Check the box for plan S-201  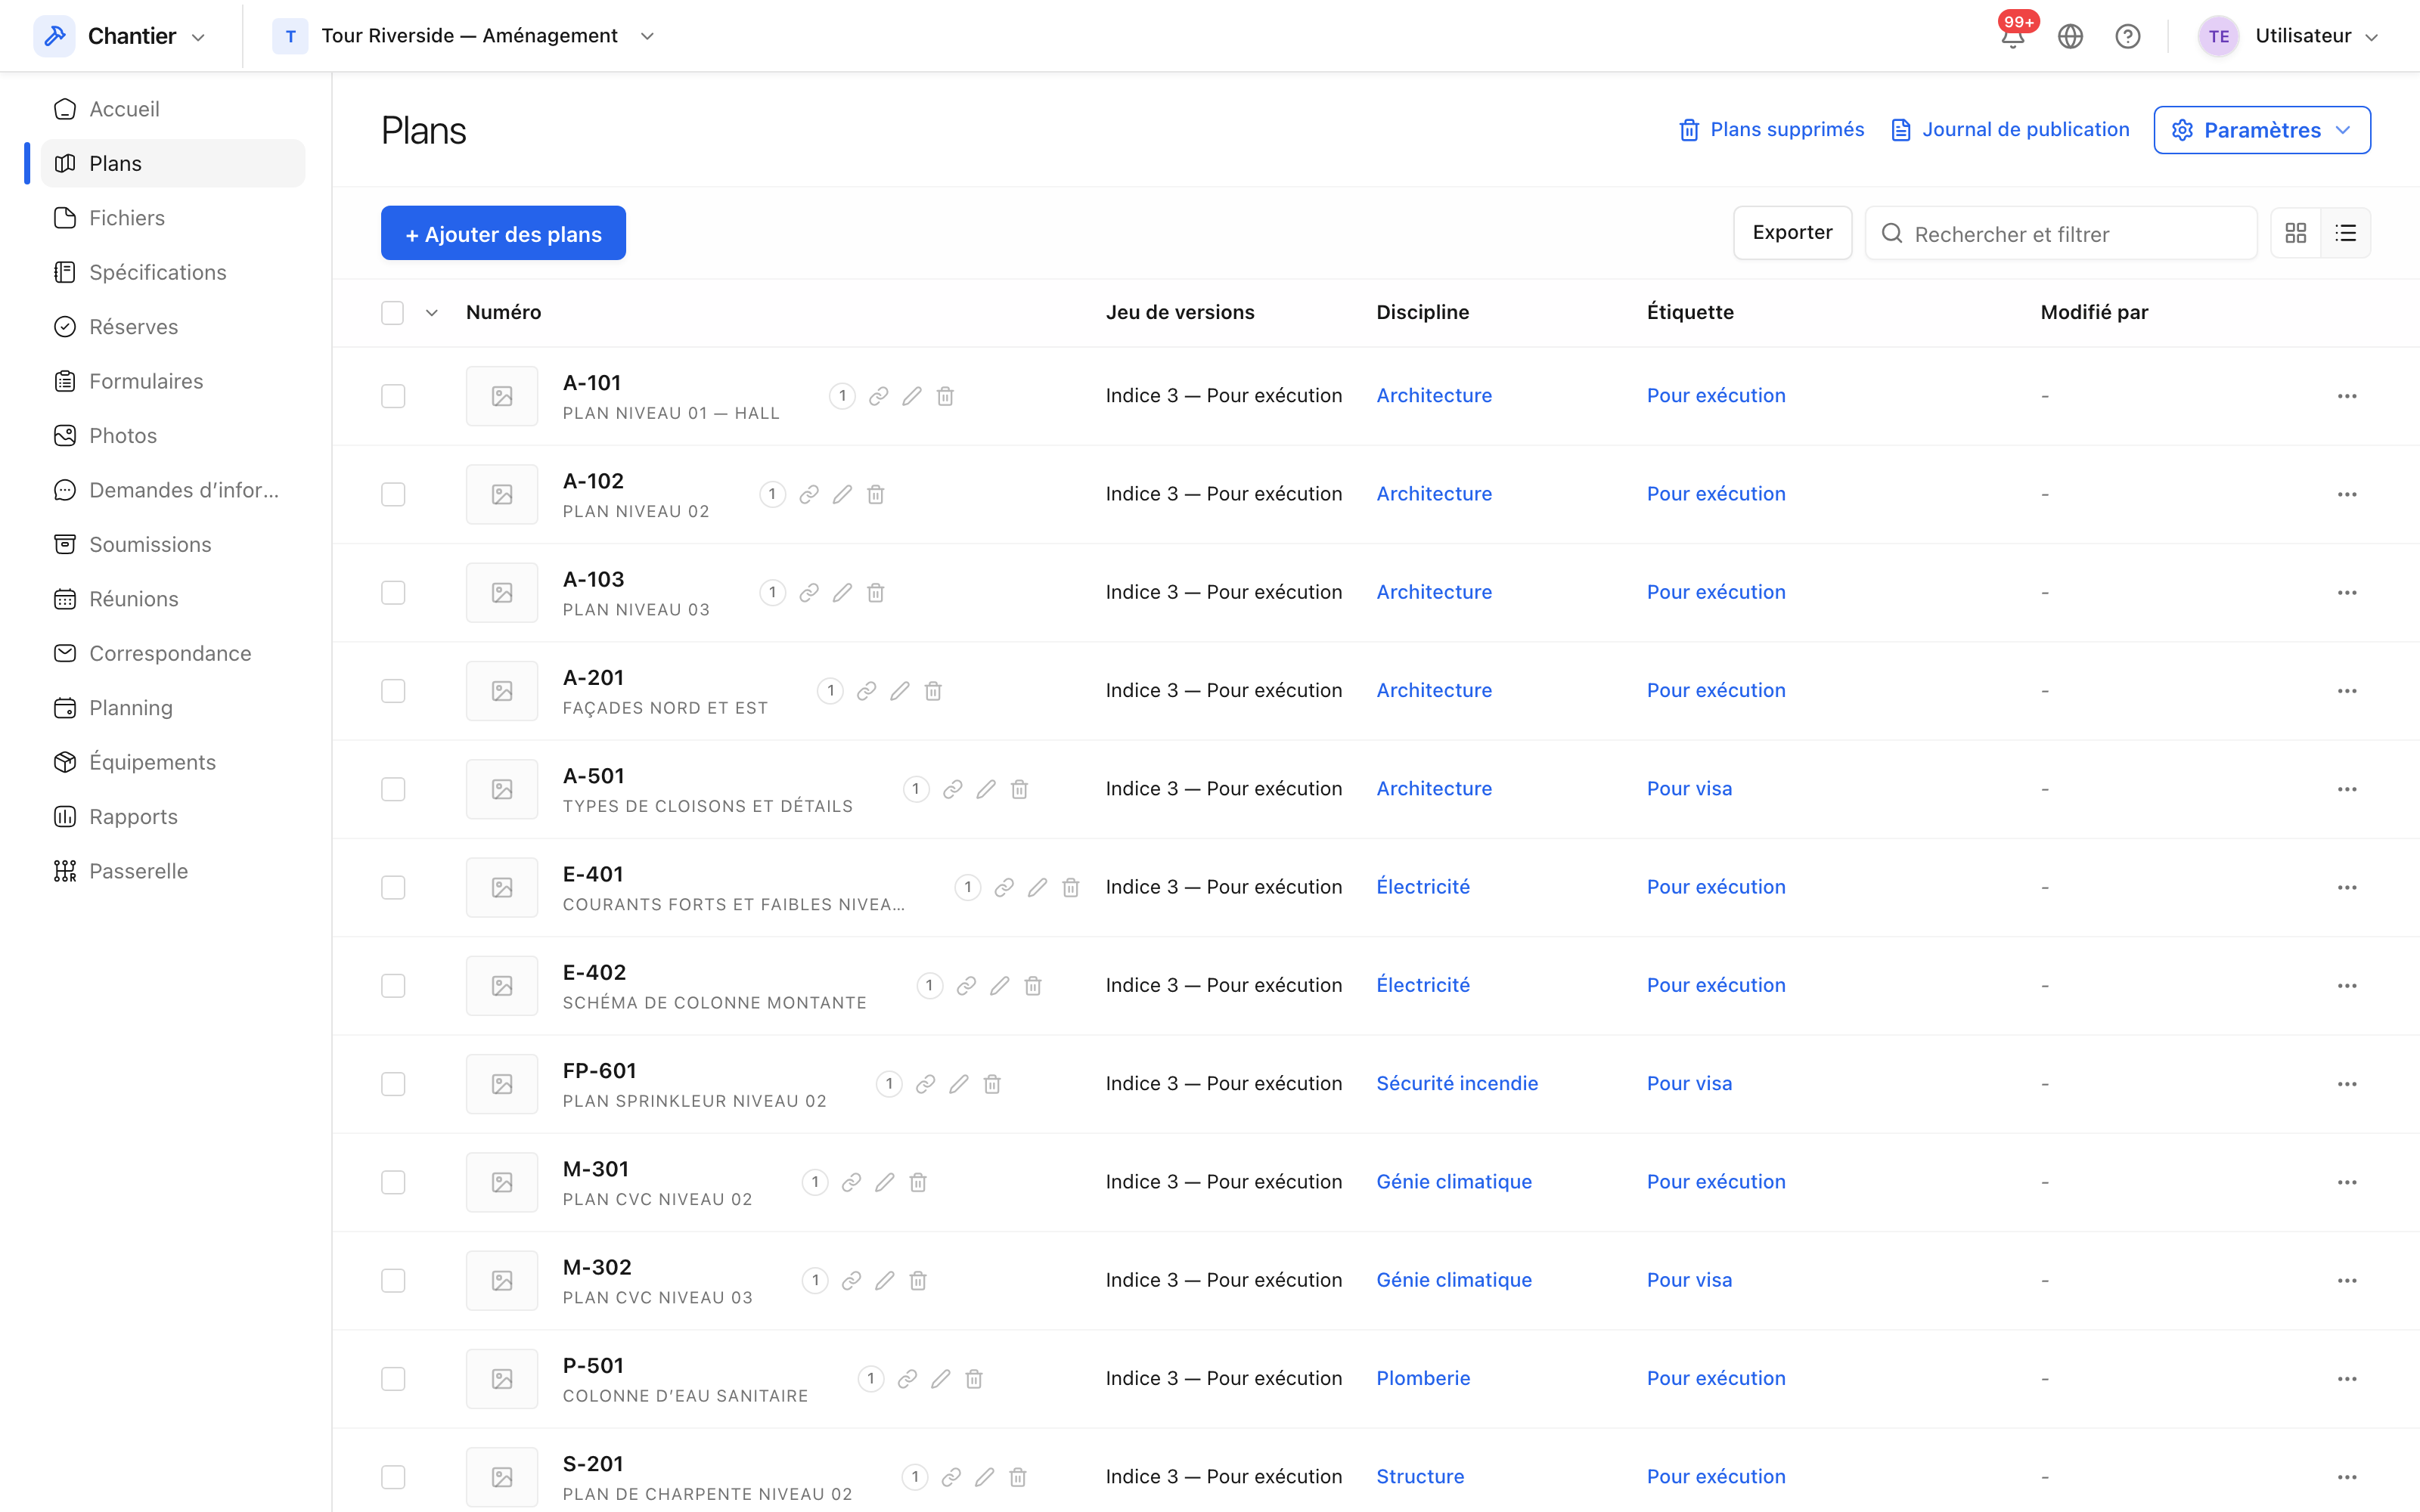(x=393, y=1477)
